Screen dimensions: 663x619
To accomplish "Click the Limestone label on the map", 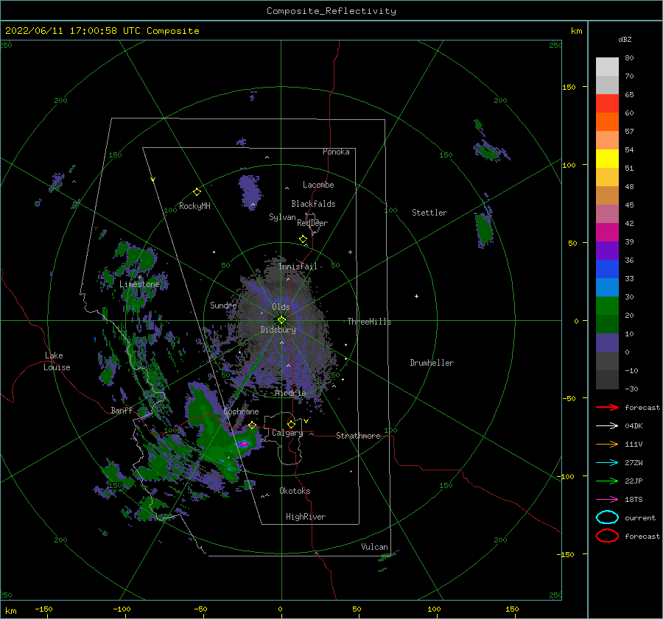I will [x=139, y=284].
